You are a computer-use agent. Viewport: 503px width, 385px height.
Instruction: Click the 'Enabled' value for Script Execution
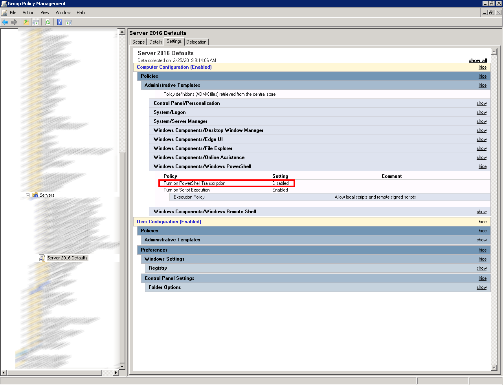point(280,190)
